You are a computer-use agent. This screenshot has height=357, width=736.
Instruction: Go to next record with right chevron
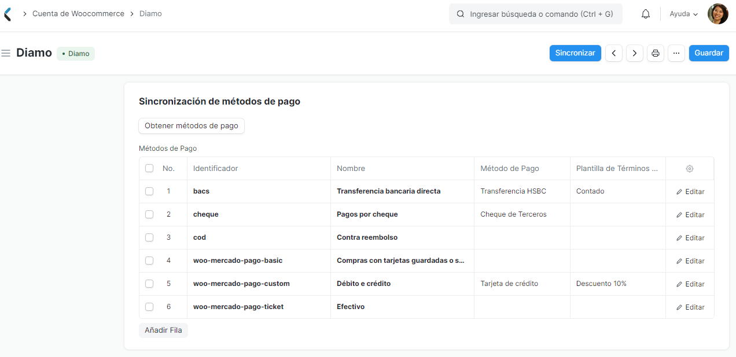(634, 53)
